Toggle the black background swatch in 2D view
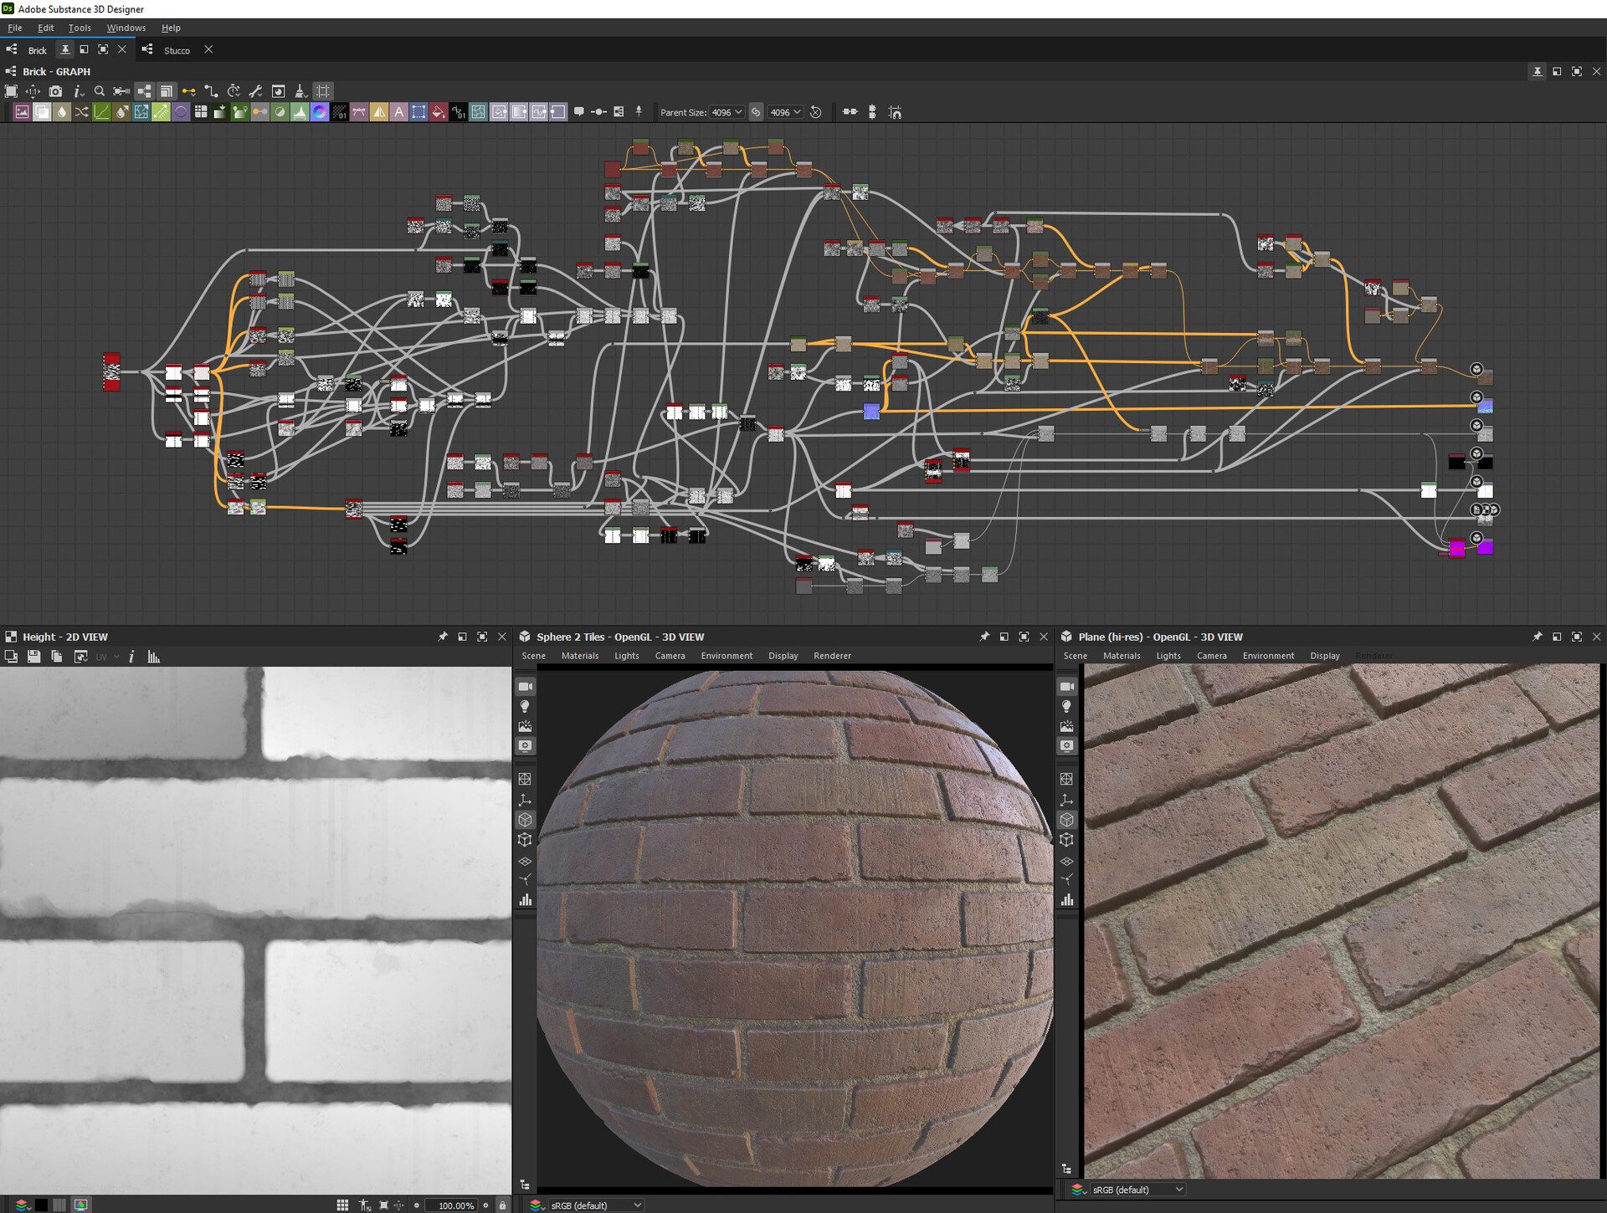1607x1213 pixels. point(40,1205)
